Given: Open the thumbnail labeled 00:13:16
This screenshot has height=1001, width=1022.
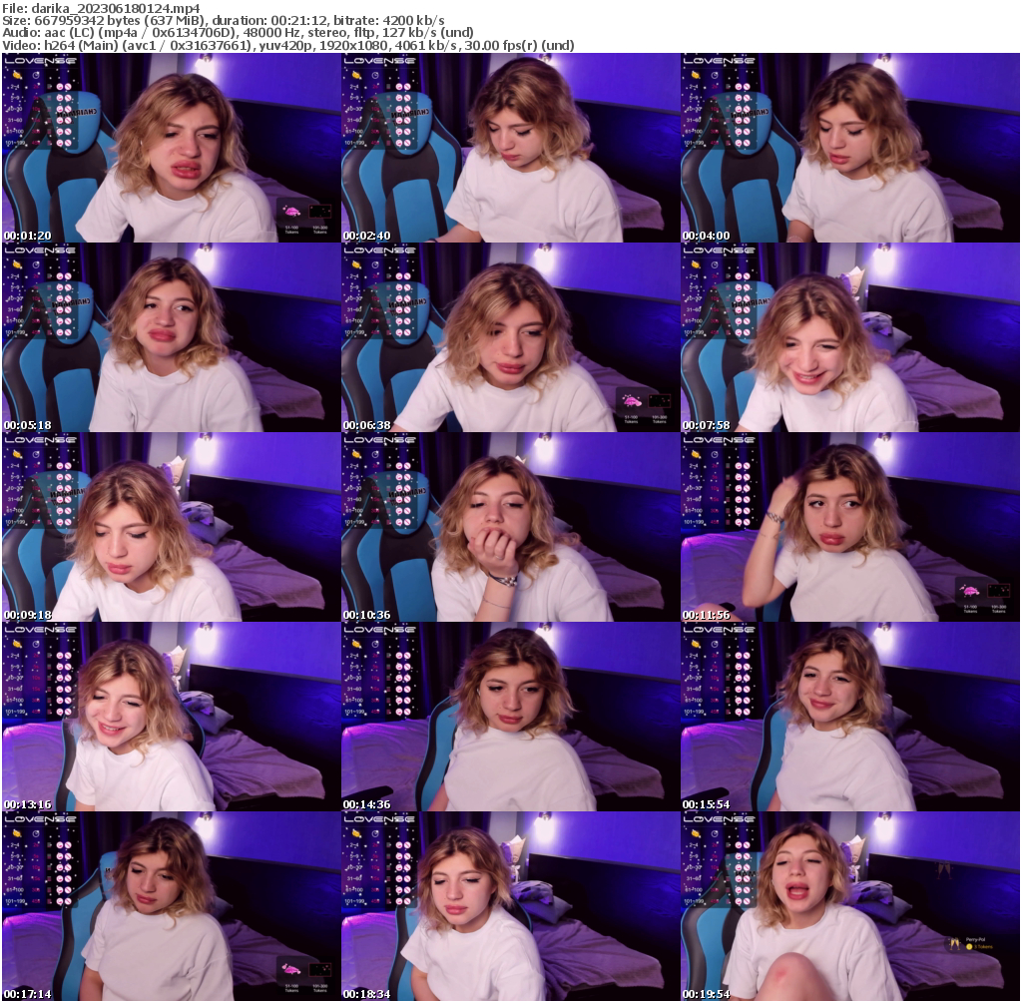Looking at the screenshot, I should coord(171,717).
